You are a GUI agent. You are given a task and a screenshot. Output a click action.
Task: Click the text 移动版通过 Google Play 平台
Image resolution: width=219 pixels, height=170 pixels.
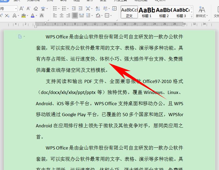point(66,115)
